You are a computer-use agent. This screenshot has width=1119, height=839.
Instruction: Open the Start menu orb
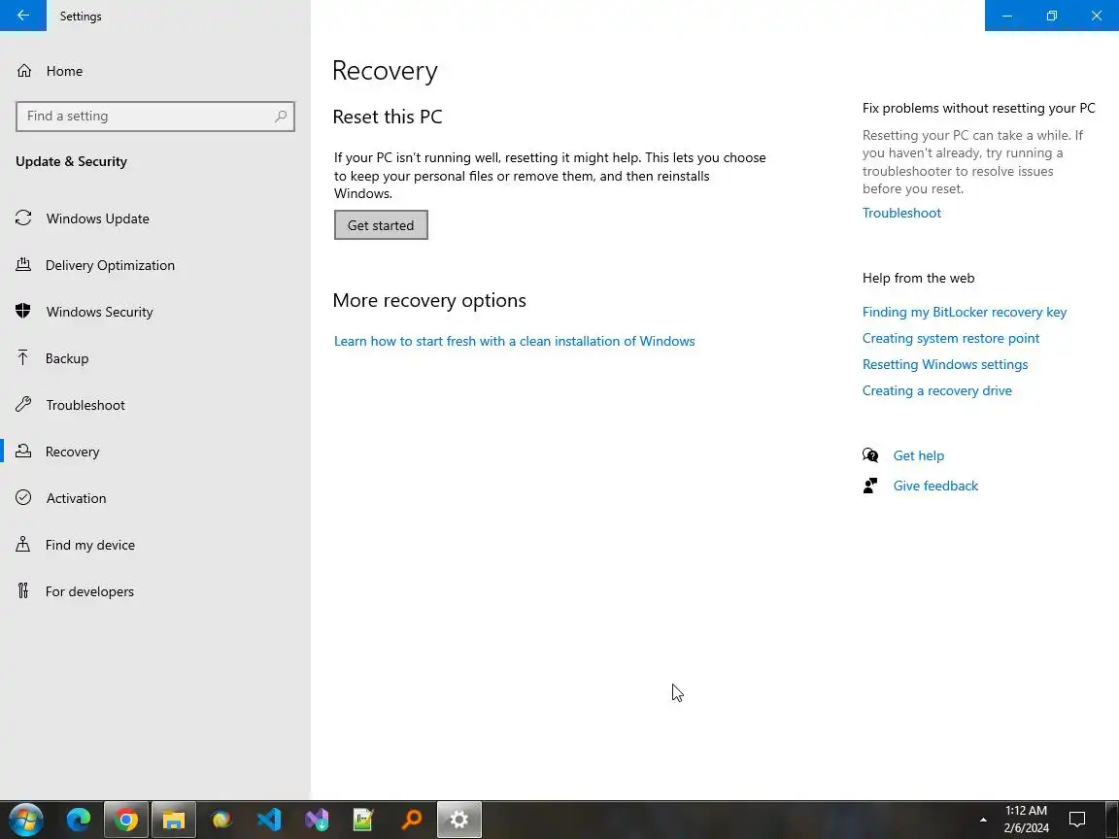(x=25, y=820)
